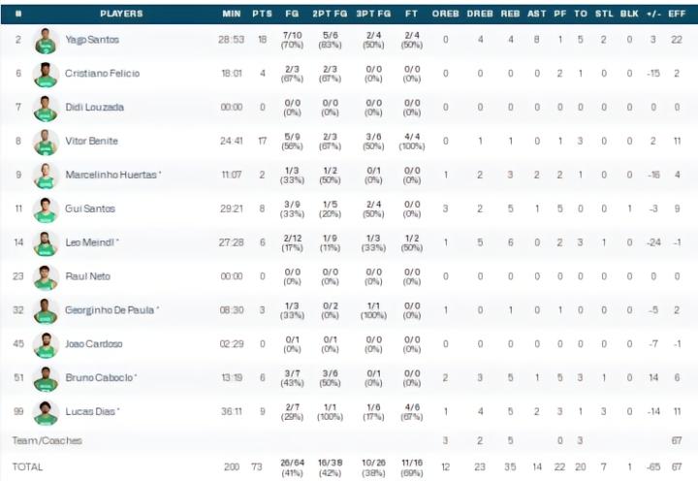The height and width of the screenshot is (481, 698).
Task: Sort by EFF column header
Action: pyautogui.click(x=677, y=14)
